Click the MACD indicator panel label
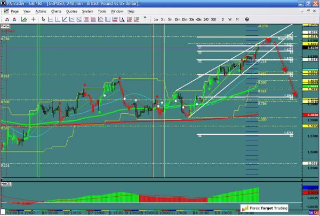320x216 pixels. pyautogui.click(x=6, y=185)
